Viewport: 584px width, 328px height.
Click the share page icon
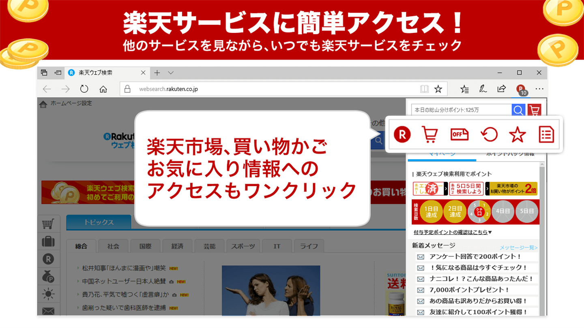coord(502,89)
